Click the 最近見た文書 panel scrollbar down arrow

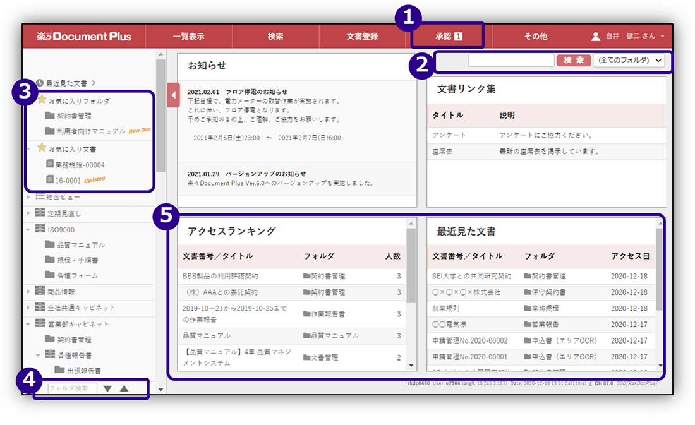pos(660,366)
